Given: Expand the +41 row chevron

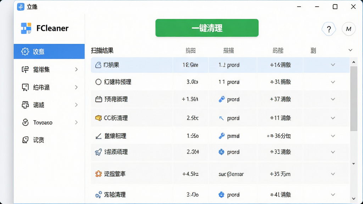Looking at the screenshot, I should tap(333, 194).
